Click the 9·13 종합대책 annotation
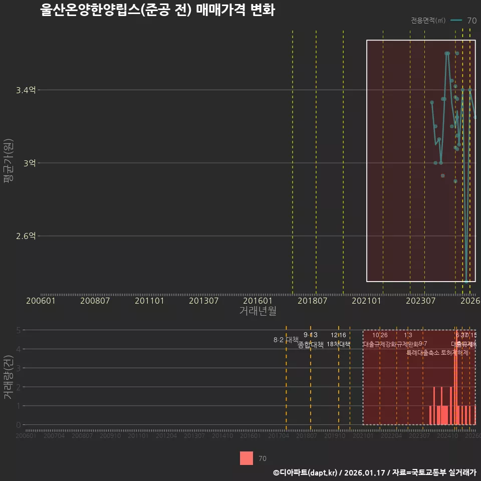Image resolution: width=481 pixels, height=481 pixels. point(310,340)
